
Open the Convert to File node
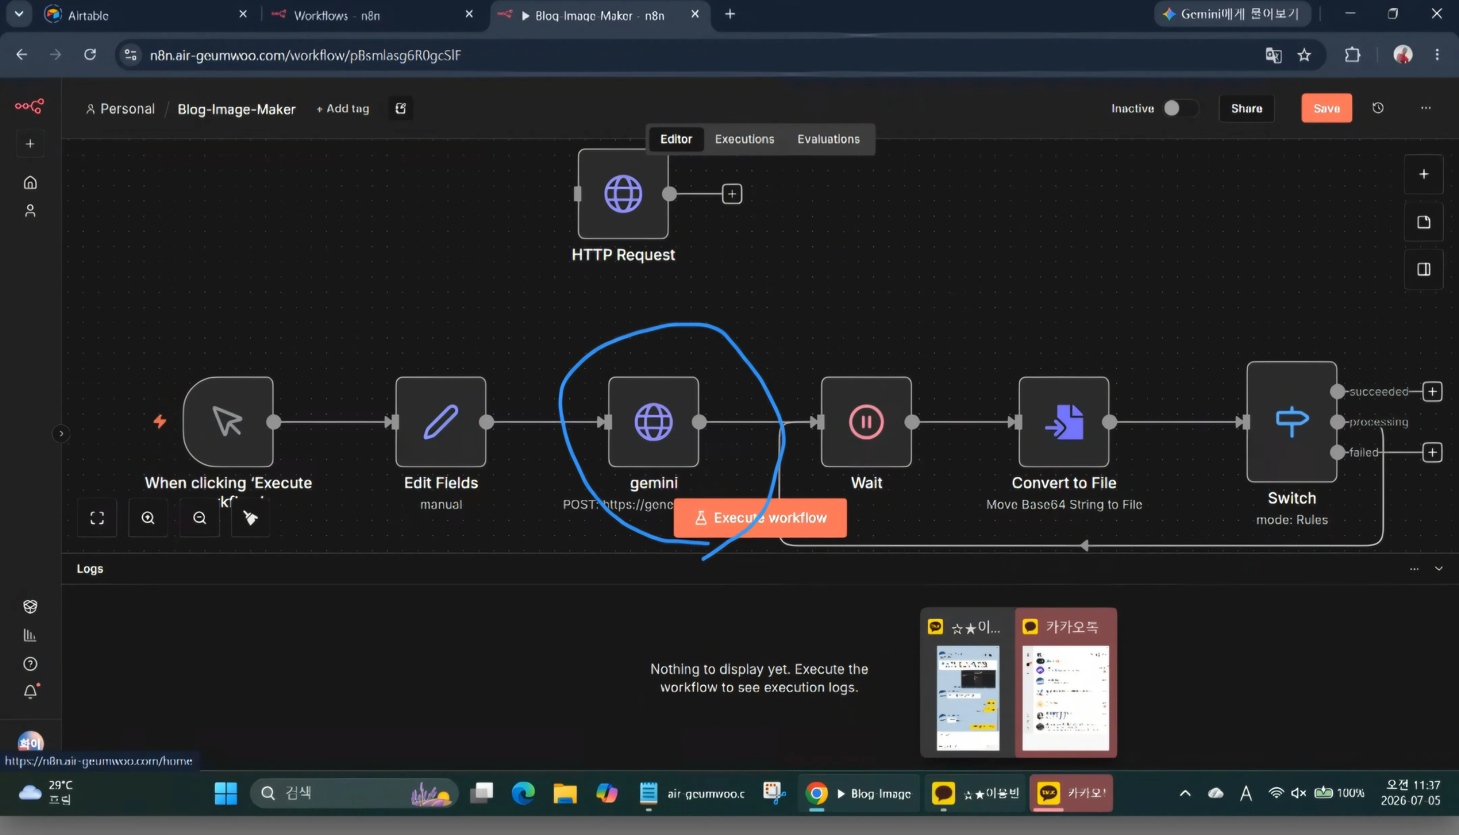pyautogui.click(x=1064, y=422)
